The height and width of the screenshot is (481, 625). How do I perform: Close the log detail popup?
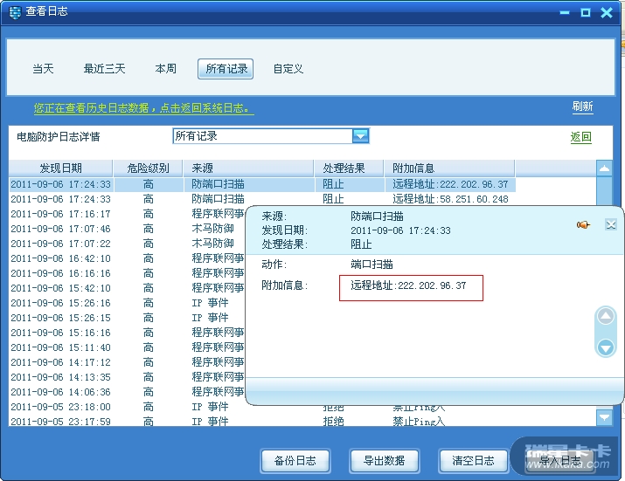(611, 224)
